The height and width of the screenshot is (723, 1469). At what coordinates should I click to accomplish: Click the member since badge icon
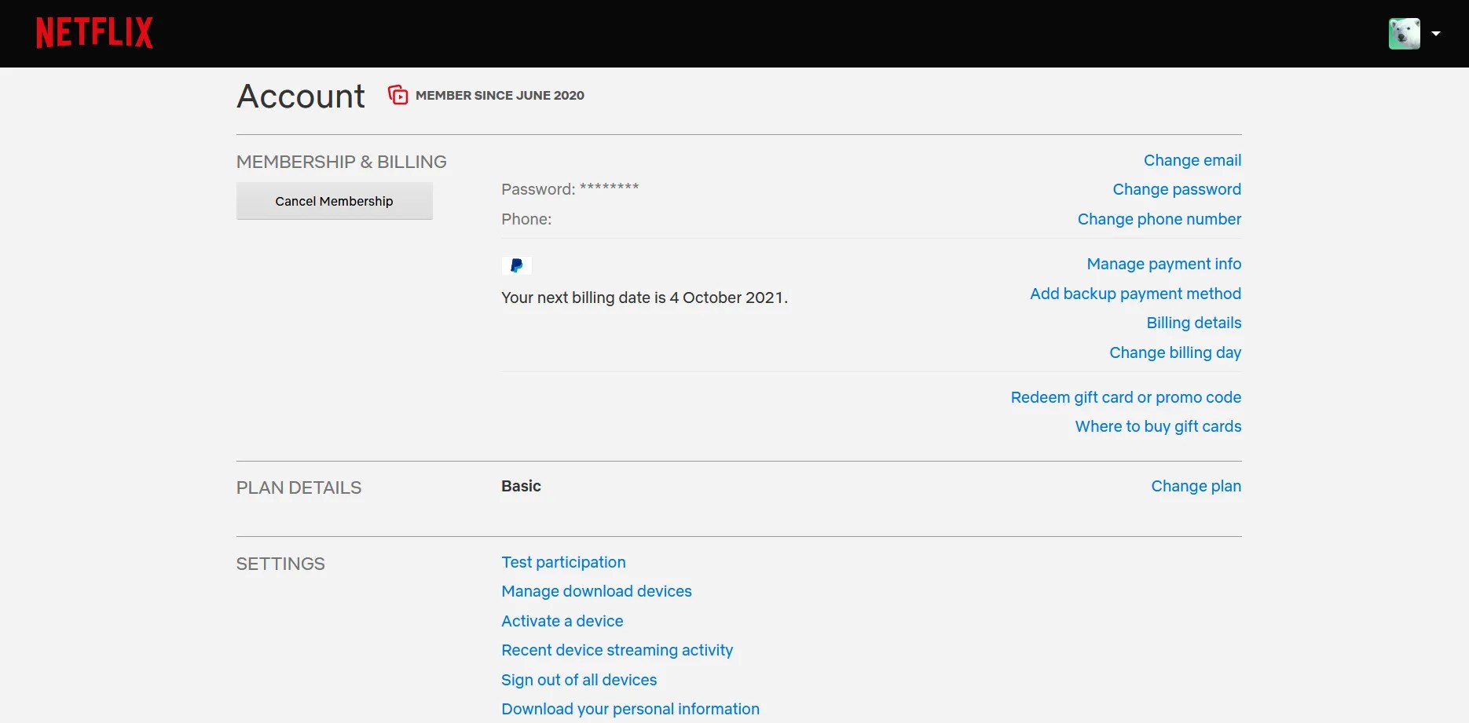(x=397, y=94)
